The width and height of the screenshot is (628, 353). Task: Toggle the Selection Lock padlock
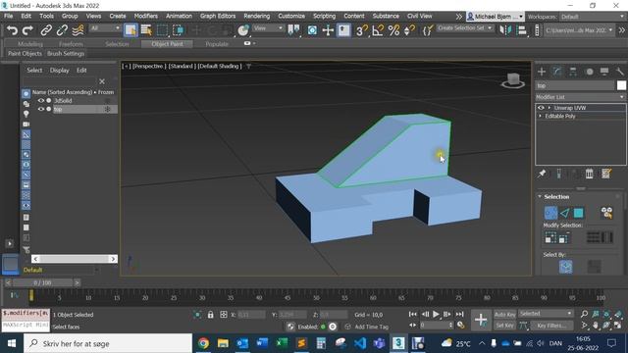tap(210, 315)
